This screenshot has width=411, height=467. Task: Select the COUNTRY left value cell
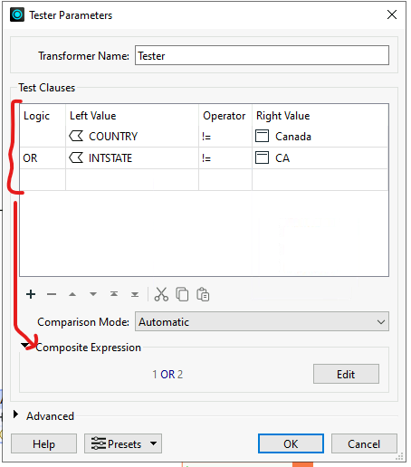point(132,137)
